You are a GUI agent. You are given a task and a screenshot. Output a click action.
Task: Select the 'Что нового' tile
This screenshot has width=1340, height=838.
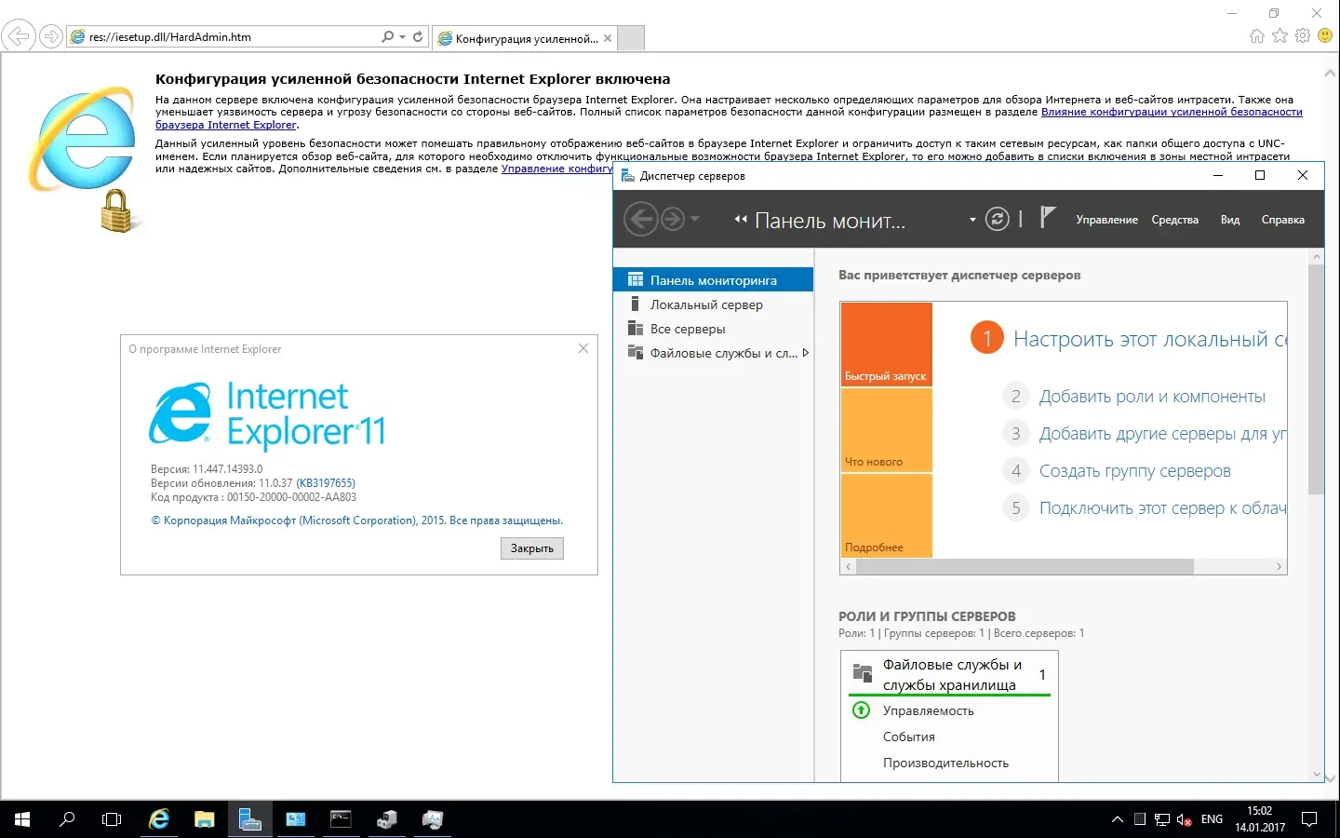[x=886, y=430]
